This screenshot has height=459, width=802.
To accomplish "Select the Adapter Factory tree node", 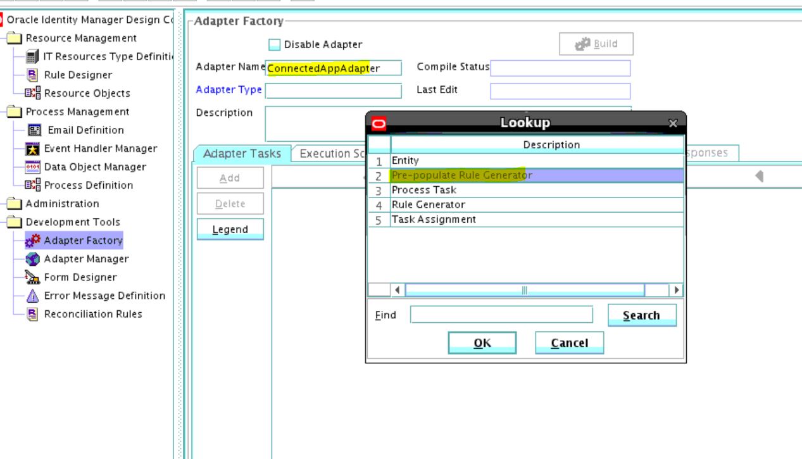I will pos(83,241).
